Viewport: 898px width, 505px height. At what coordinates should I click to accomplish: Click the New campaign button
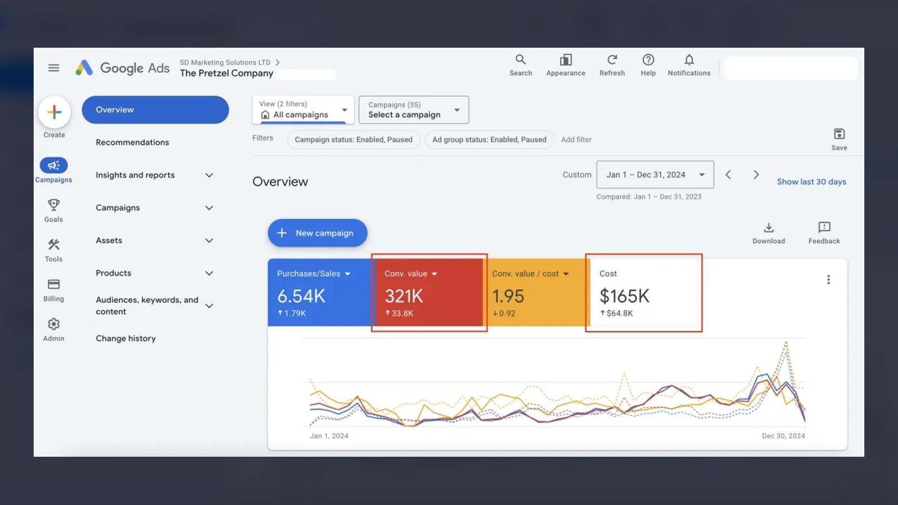pos(318,233)
